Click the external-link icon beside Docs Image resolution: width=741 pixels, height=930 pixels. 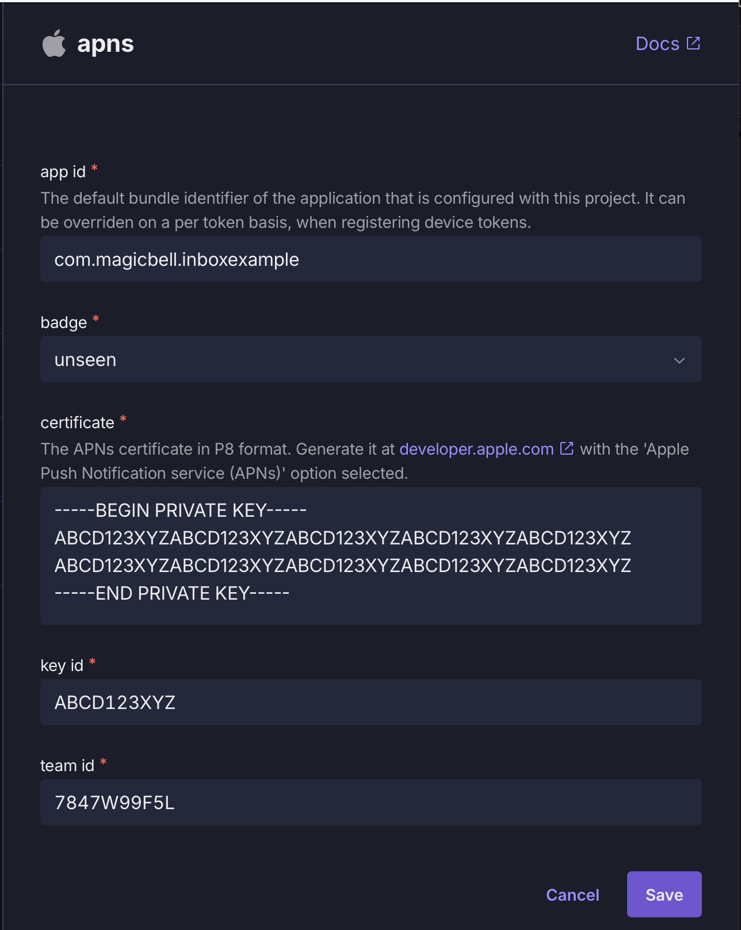point(693,43)
